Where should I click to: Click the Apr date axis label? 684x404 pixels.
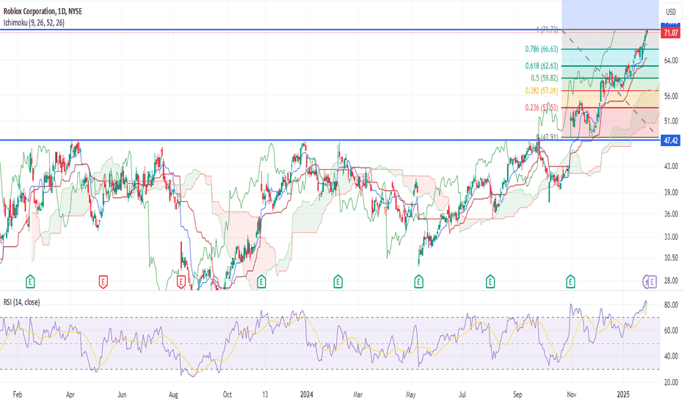pos(70,394)
